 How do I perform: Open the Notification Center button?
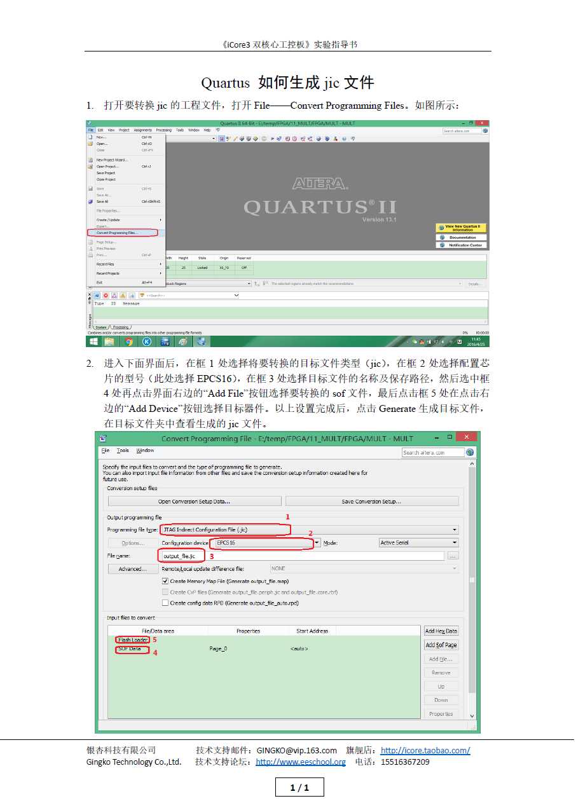pos(461,245)
